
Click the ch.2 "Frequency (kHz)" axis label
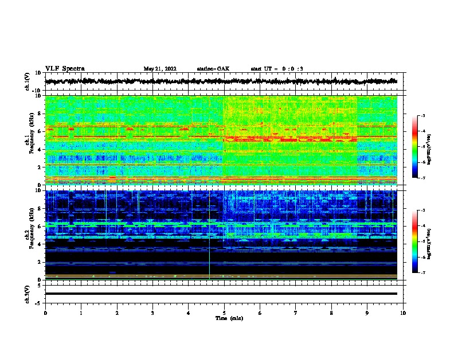click(x=32, y=228)
